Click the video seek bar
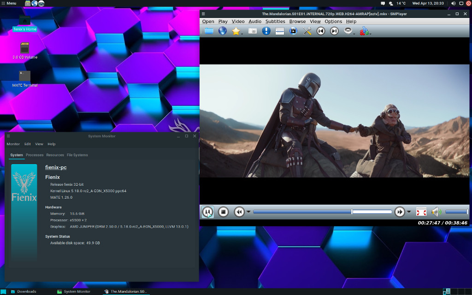This screenshot has height=295, width=472. [322, 212]
